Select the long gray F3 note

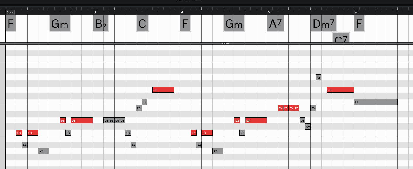click(x=375, y=102)
